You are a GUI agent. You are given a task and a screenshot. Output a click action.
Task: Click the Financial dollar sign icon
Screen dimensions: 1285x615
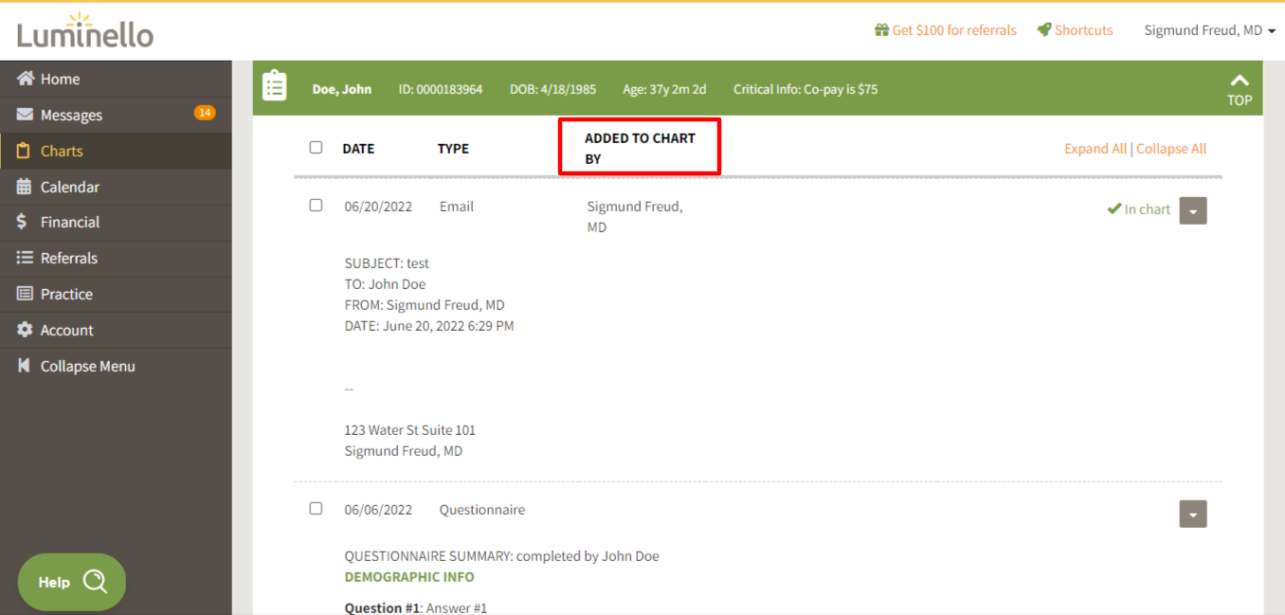[23, 222]
